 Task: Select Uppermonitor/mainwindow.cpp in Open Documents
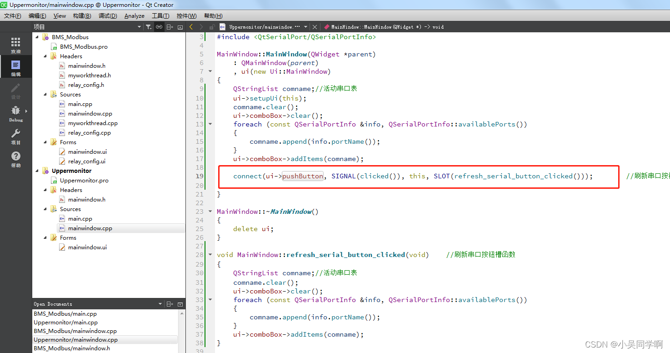click(105, 339)
